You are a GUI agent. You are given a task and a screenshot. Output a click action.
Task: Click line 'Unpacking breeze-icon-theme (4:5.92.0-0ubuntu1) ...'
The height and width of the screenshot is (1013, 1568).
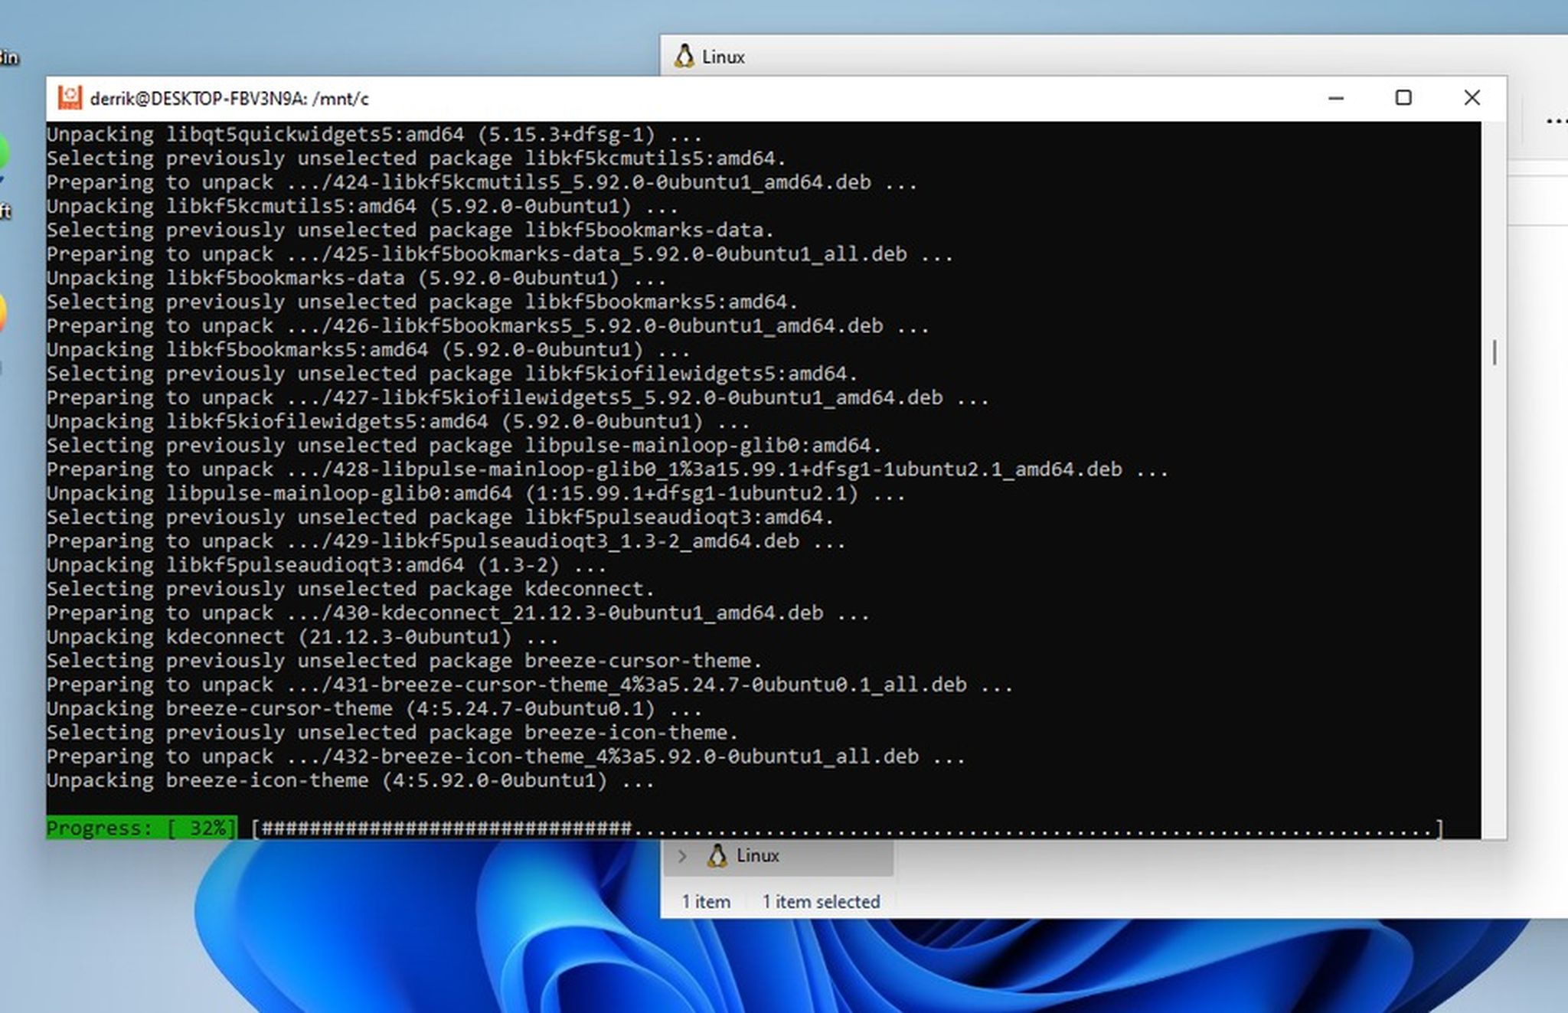point(351,781)
